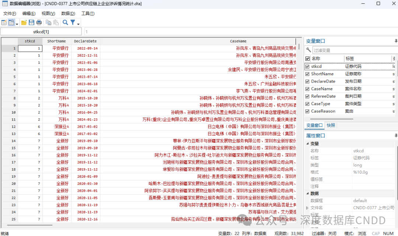Expand the 文件名 property row
This screenshot has height=236, width=398.
coord(307,208)
